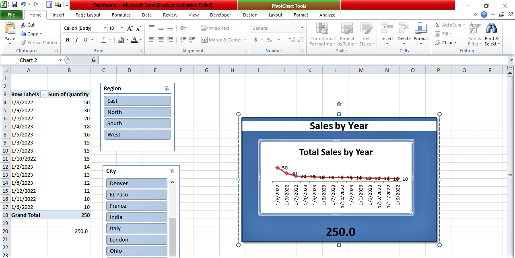Click the City slicer scrollbar thumb
The height and width of the screenshot is (258, 515).
173,238
